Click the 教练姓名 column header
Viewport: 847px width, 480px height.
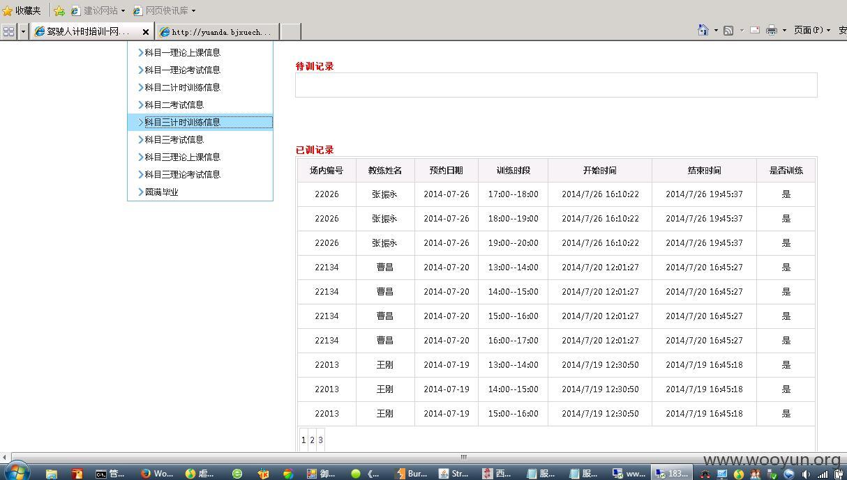pyautogui.click(x=385, y=170)
